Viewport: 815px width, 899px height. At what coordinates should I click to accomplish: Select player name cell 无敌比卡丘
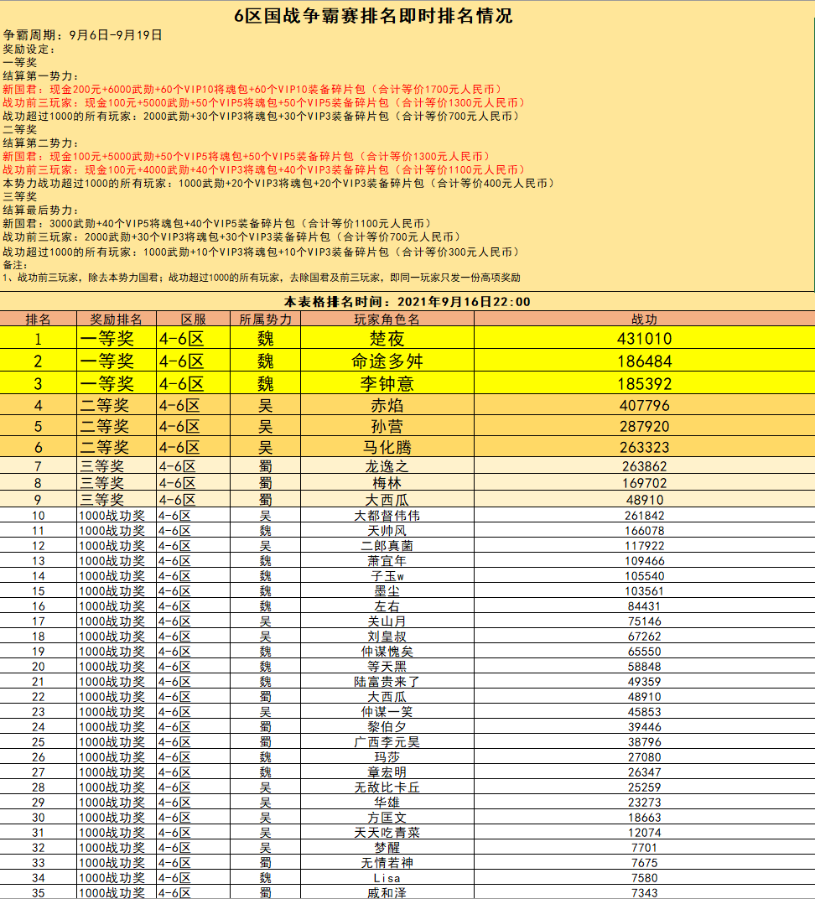pyautogui.click(x=387, y=787)
